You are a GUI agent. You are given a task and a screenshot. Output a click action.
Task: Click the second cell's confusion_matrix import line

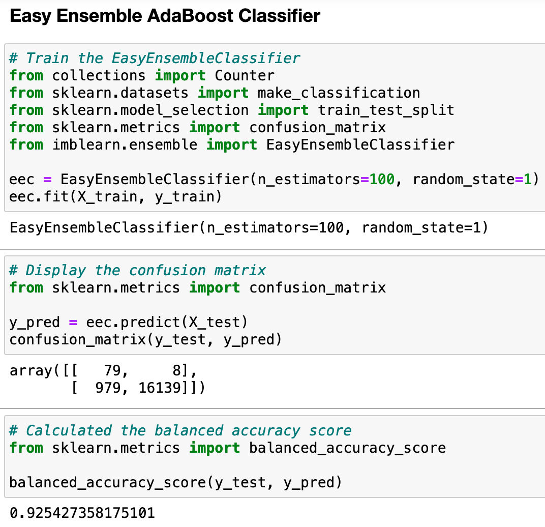tap(197, 288)
